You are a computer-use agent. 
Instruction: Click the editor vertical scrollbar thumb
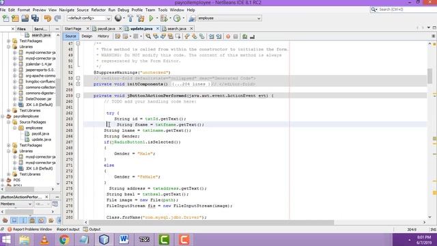tap(429, 76)
